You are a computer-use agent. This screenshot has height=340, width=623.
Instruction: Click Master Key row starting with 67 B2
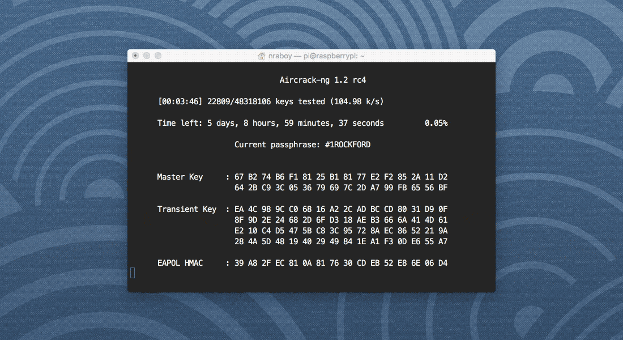(x=341, y=177)
